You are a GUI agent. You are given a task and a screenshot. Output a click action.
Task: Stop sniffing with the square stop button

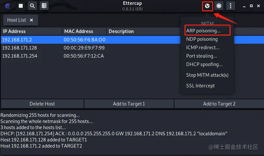coord(20,6)
